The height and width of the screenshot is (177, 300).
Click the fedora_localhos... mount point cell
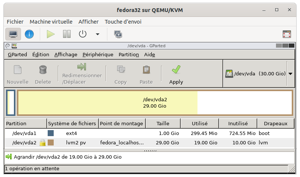point(122,143)
